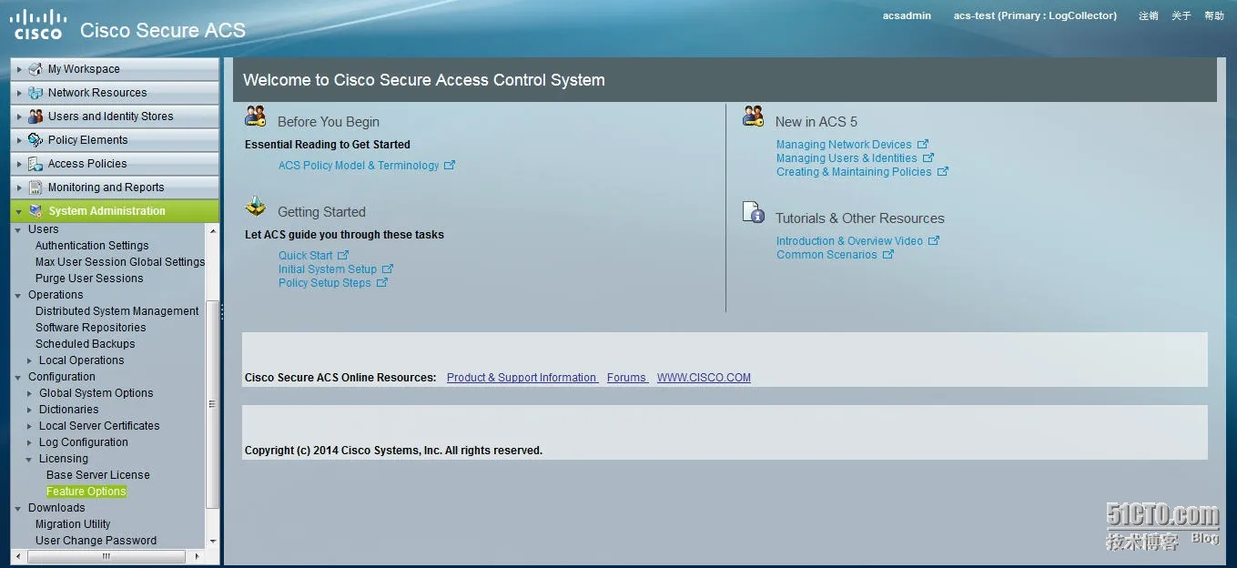Select Local Server Certificates
1237x568 pixels.
coord(99,426)
